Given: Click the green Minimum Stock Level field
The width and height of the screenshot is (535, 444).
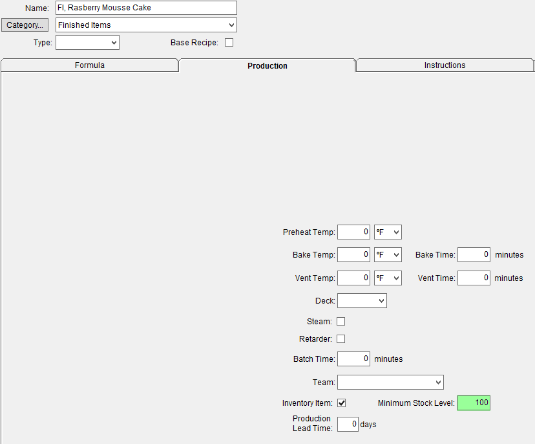Looking at the screenshot, I should [x=474, y=403].
